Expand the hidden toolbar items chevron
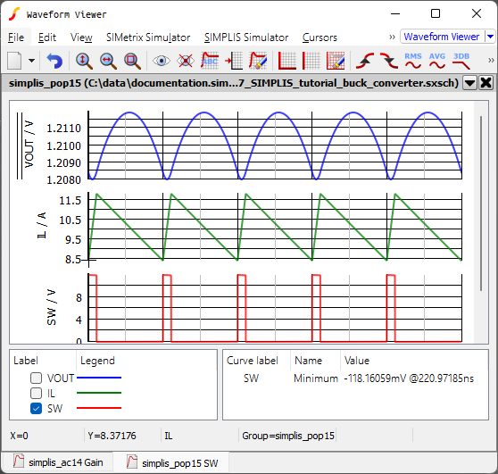 coord(491,60)
